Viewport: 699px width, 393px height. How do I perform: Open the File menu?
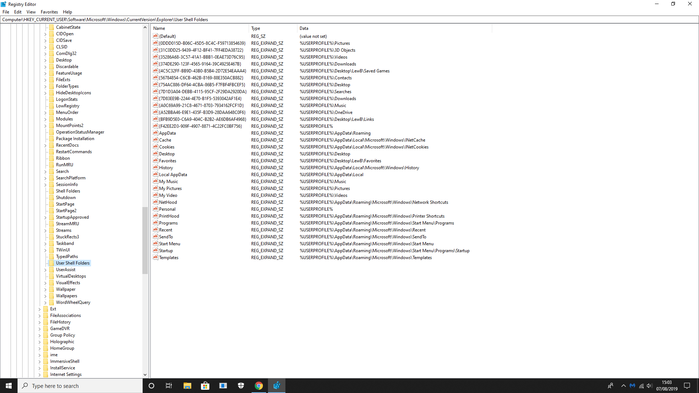tap(6, 12)
